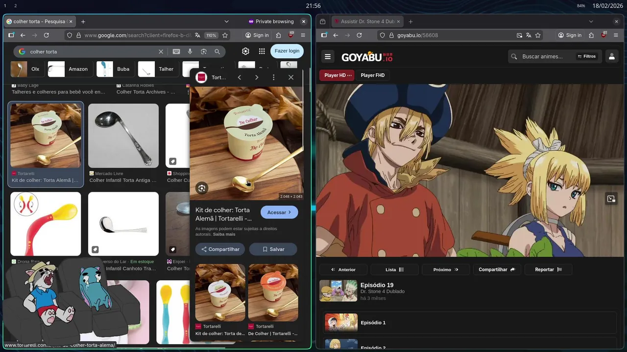
Task: Open the Filtros dropdown
Action: tap(586, 56)
